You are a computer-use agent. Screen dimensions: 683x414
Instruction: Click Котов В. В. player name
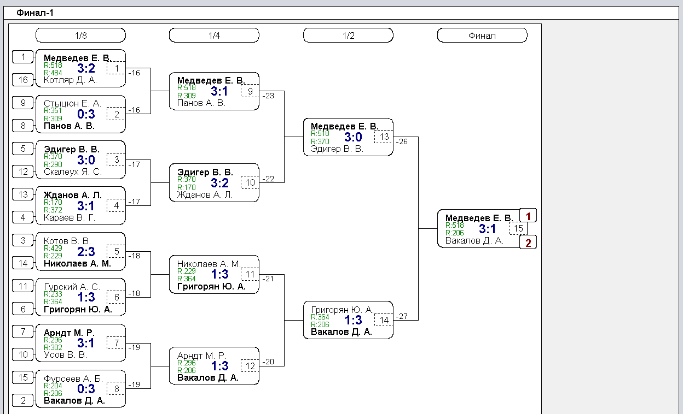pos(67,241)
